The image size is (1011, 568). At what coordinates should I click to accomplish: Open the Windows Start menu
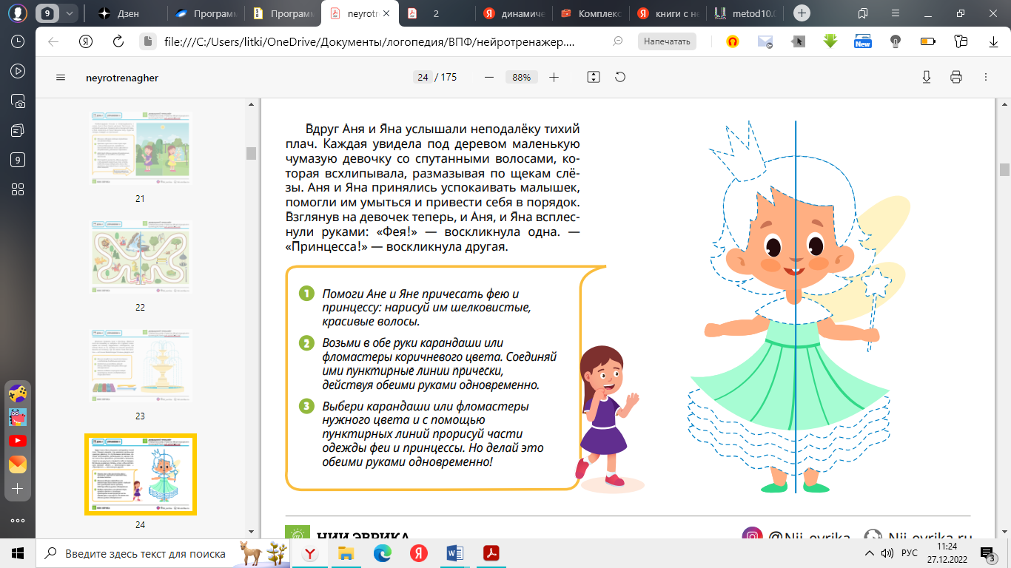coord(18,553)
